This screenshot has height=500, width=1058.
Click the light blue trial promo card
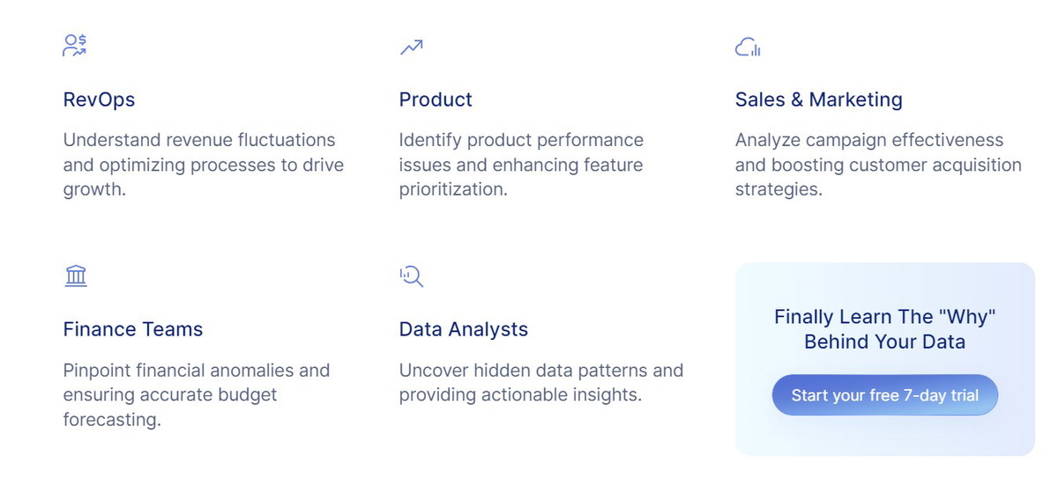tap(884, 359)
